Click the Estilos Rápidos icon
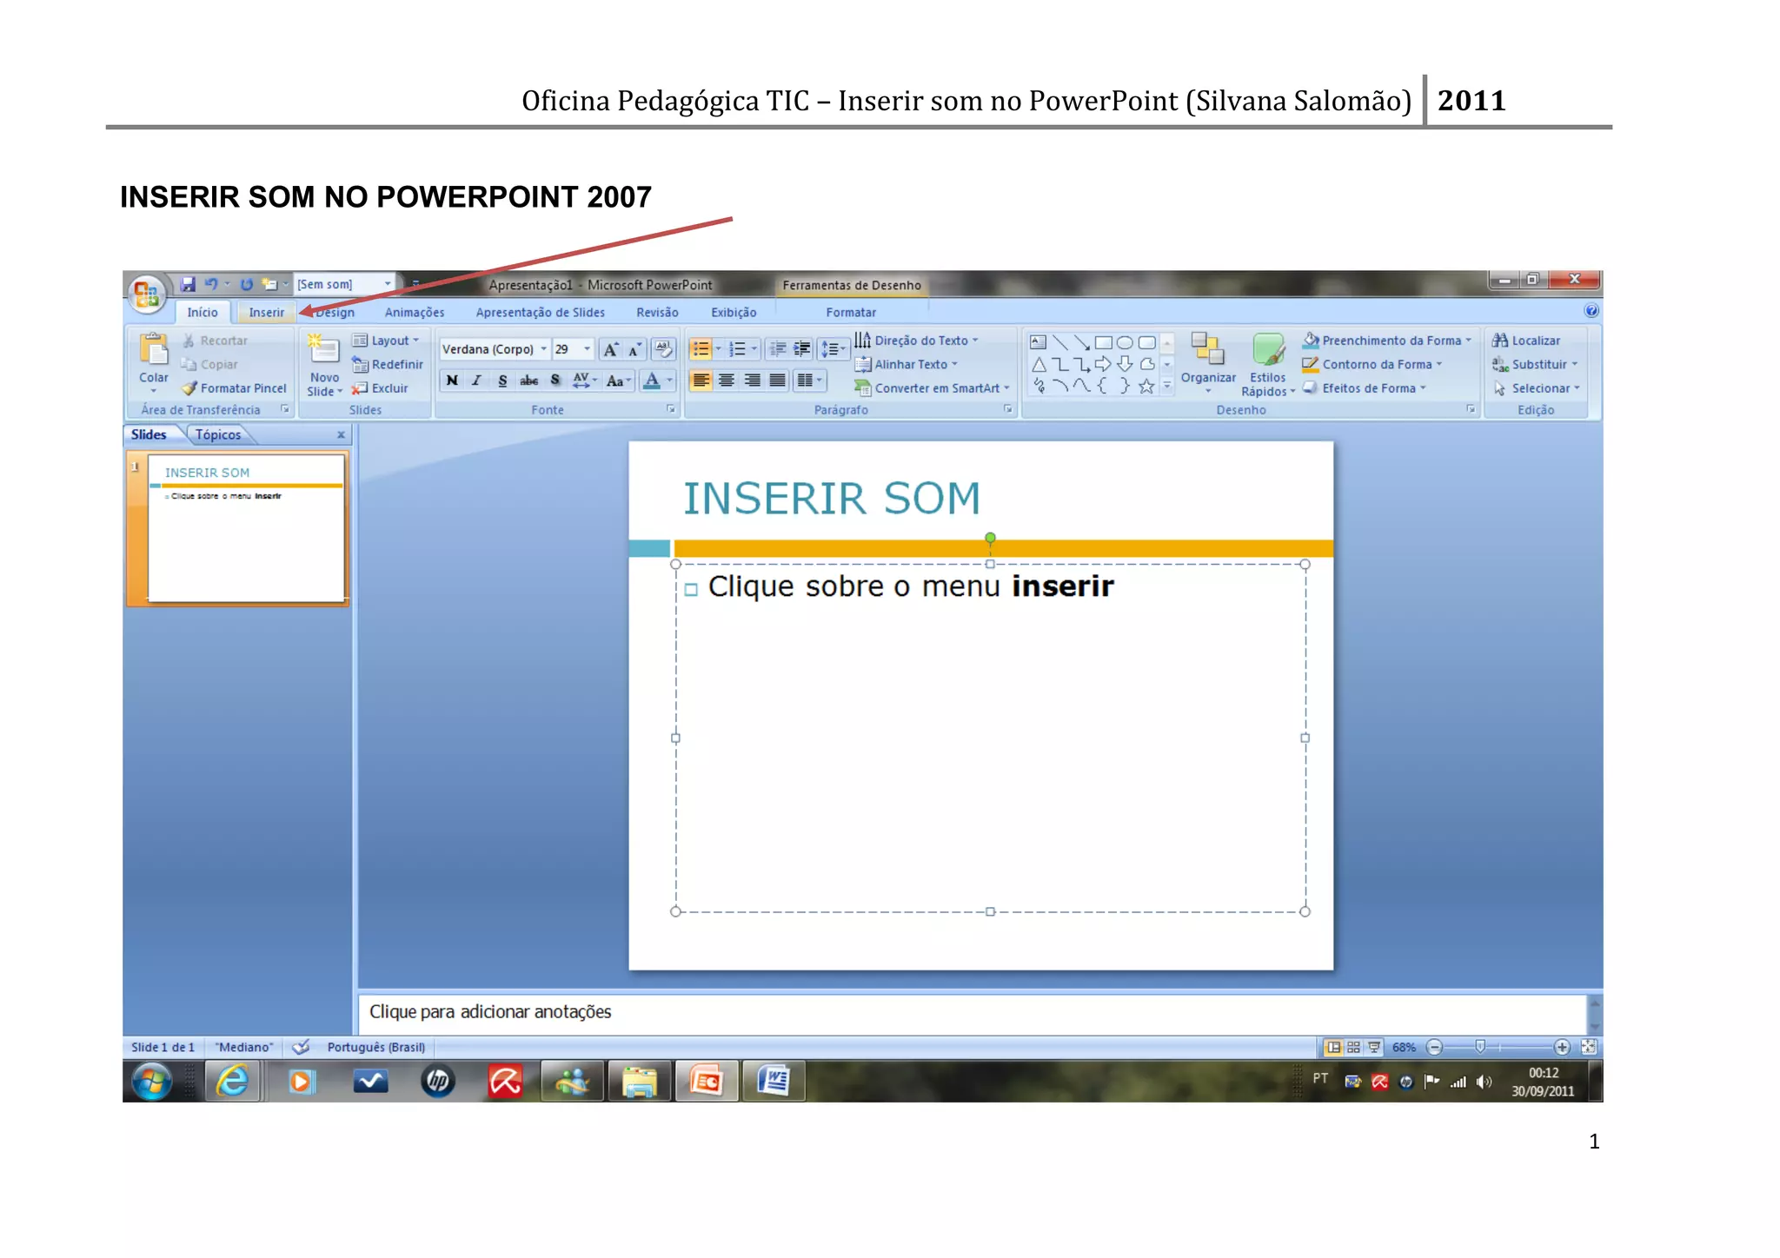The width and height of the screenshot is (1780, 1258). point(1268,349)
